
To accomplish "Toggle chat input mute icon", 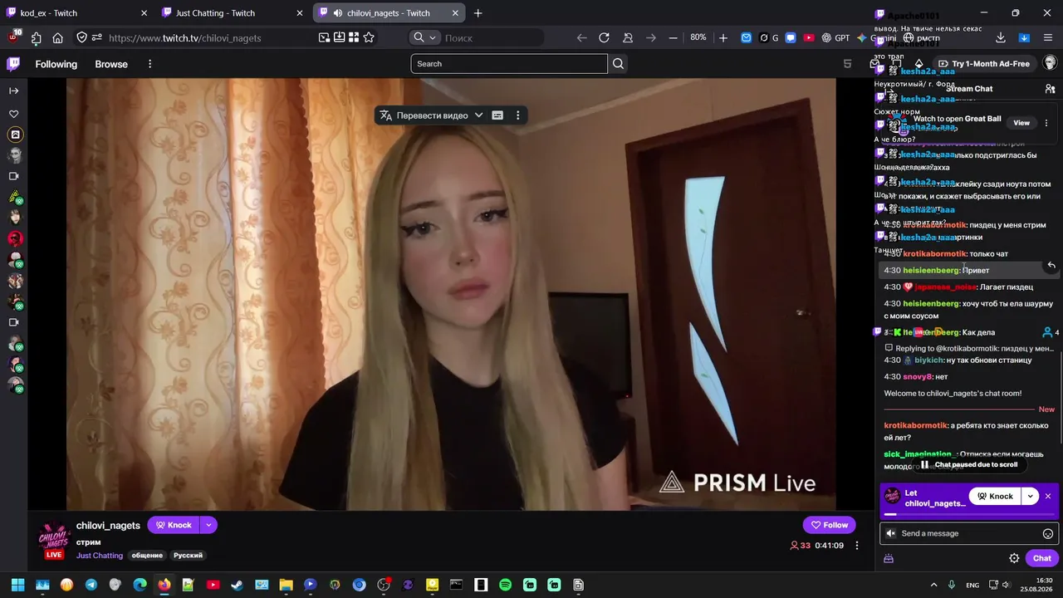I will pos(891,534).
